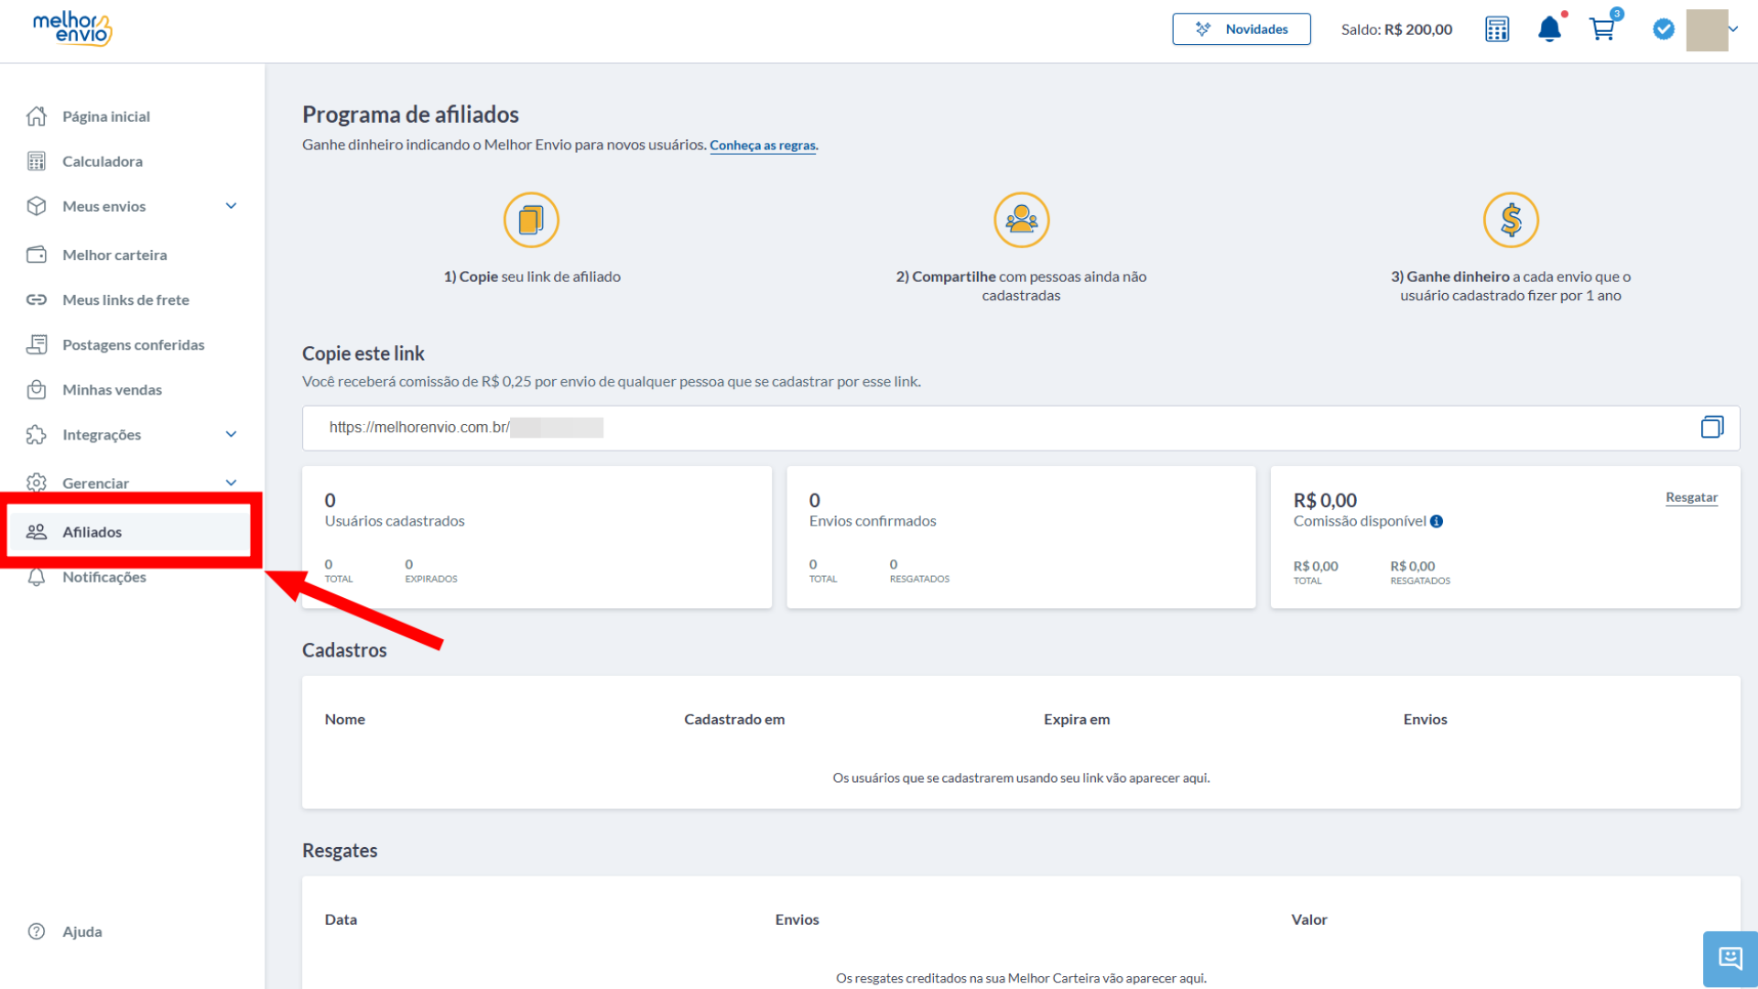This screenshot has height=989, width=1758.
Task: Click the Melhor carteira wallet icon
Action: tap(37, 255)
